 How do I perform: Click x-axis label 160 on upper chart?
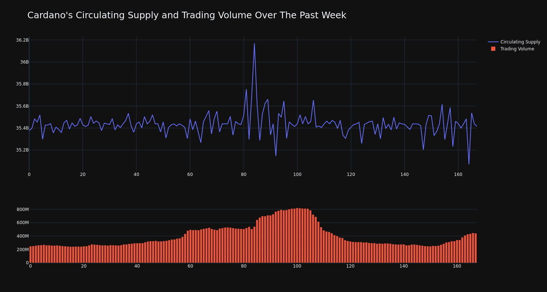(x=458, y=174)
